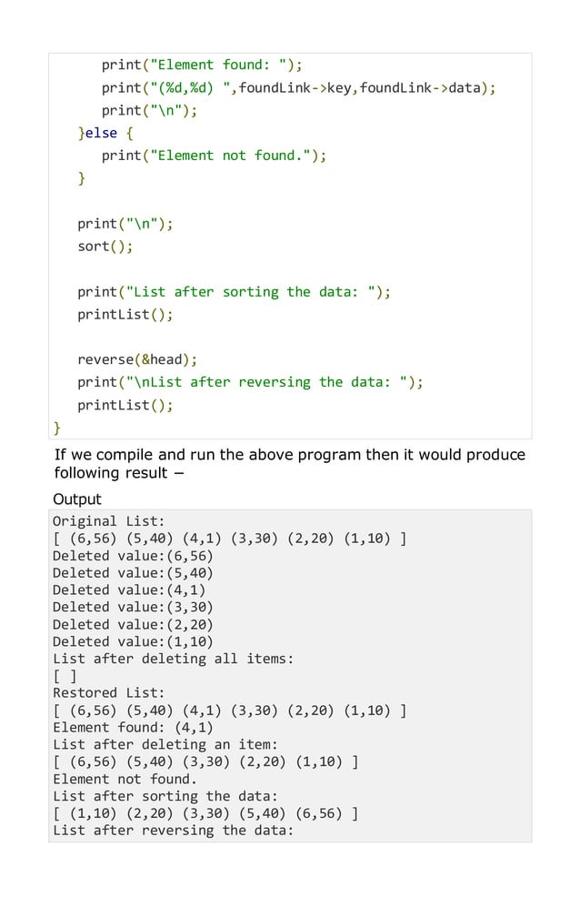
Task: Click the foundLink->key,foundLink->data print statement
Action: (298, 88)
